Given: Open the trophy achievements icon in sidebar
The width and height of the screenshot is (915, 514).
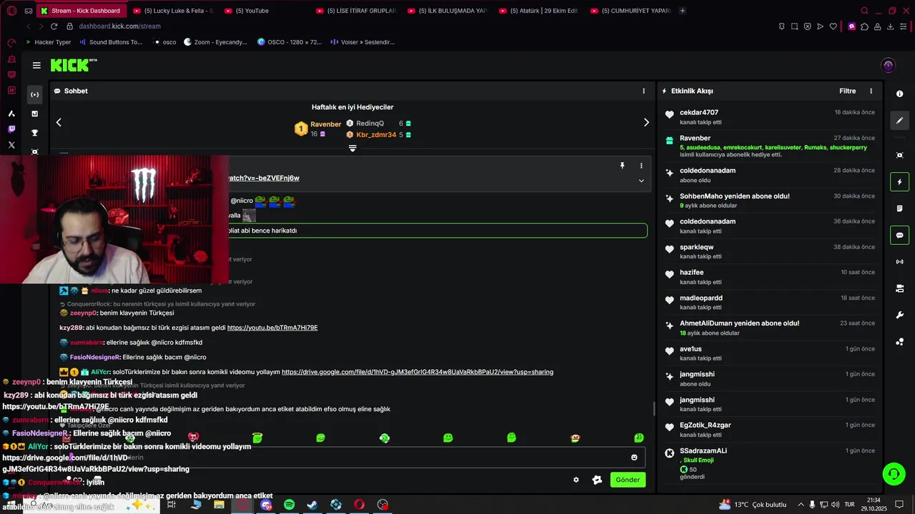Looking at the screenshot, I should click(x=34, y=133).
